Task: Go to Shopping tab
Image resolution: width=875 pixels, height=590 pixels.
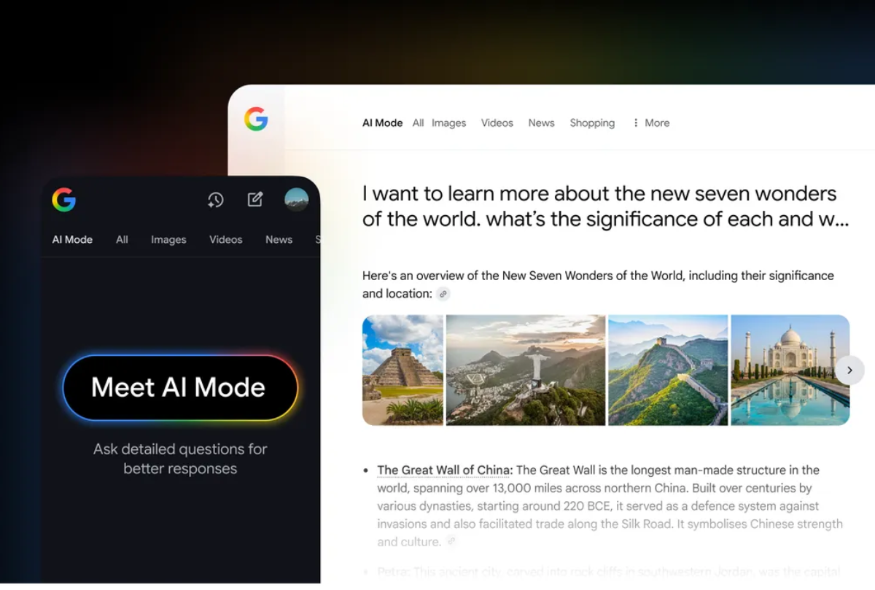Action: point(592,123)
